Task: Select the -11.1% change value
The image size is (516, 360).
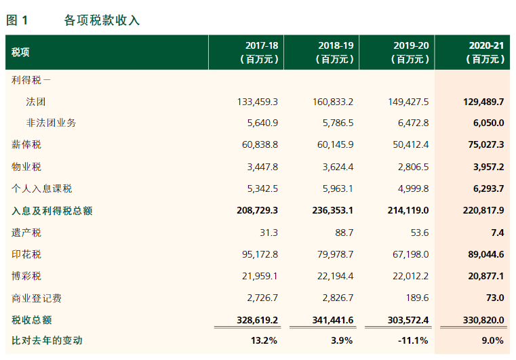Action: 414,340
